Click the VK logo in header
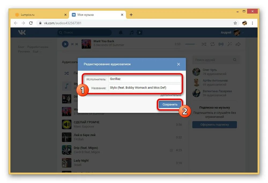This screenshot has width=268, height=183. (x=22, y=32)
